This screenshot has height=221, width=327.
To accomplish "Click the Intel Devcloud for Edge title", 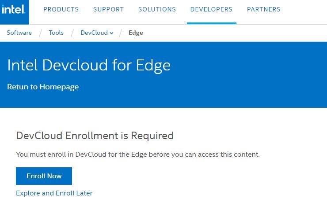I will coord(89,66).
